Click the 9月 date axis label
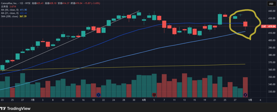 250,100
